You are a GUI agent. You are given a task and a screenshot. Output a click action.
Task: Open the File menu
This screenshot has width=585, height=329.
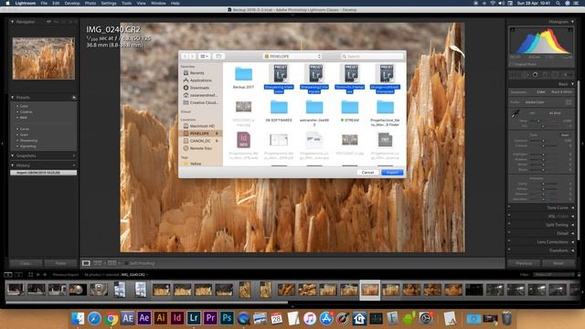tap(44, 3)
